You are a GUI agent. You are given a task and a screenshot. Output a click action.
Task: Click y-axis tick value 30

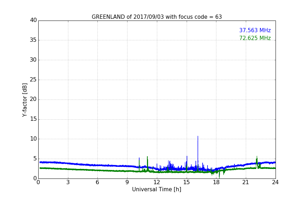coord(33,60)
